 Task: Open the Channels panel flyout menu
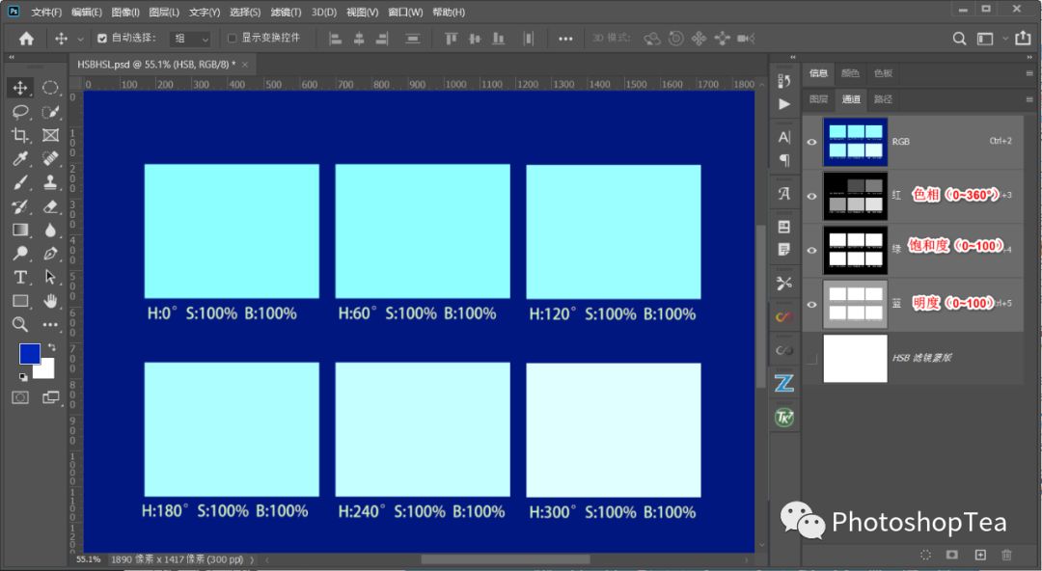pyautogui.click(x=1029, y=99)
